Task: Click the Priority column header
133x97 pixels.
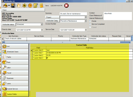Action: click(x=60, y=36)
